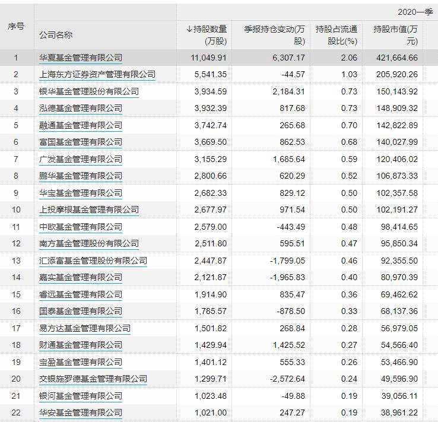
Task: Open 中欧基金管理有限公司 link
Action: click(81, 227)
